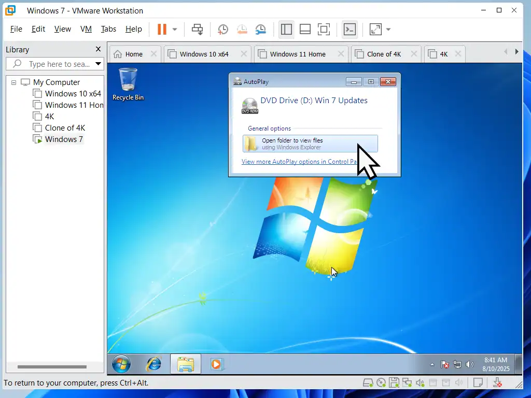Image resolution: width=531 pixels, height=398 pixels.
Task: Click the CD/DVD device status icon
Action: [x=381, y=383]
